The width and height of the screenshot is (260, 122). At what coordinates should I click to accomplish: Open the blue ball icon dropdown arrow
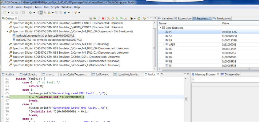[x=69, y=12]
